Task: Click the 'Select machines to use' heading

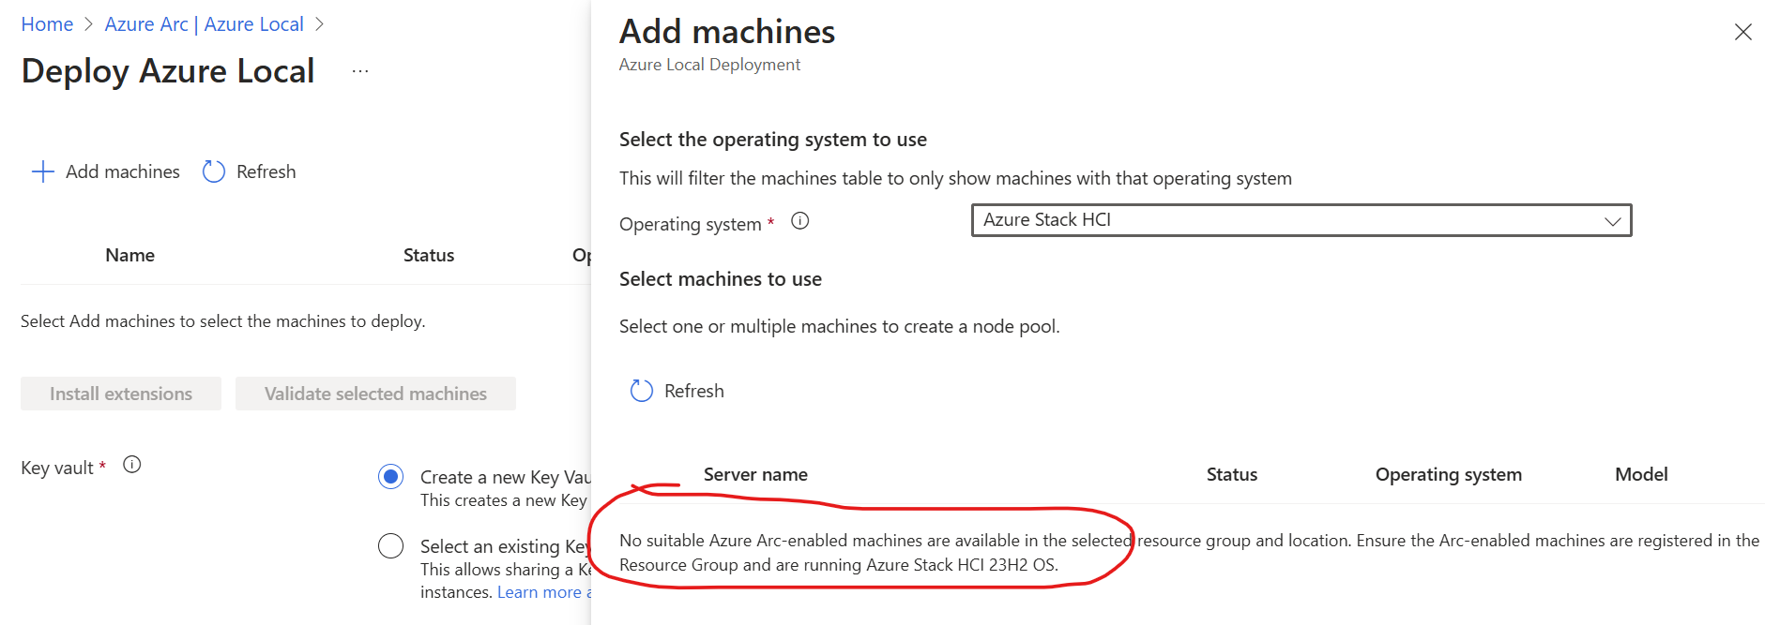Action: pyautogui.click(x=721, y=279)
